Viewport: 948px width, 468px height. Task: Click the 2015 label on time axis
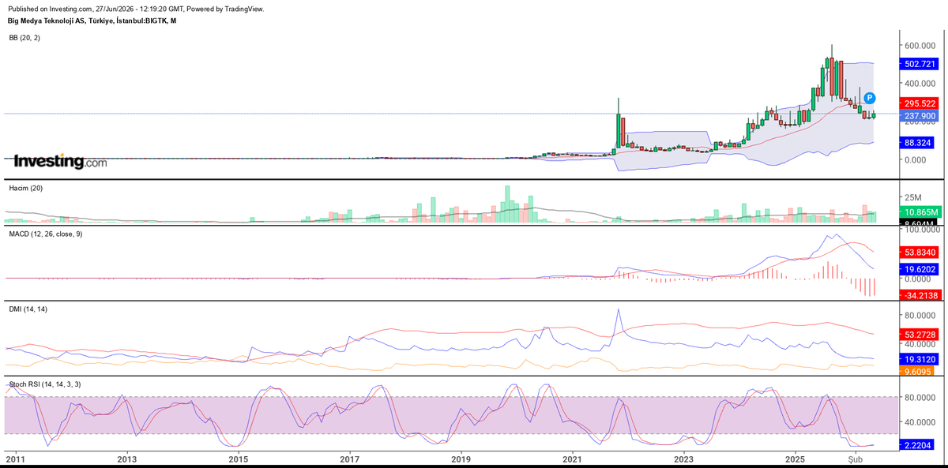coord(239,459)
